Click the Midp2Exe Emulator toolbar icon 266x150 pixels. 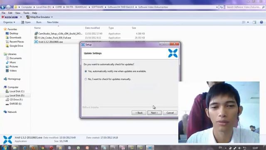(28, 17)
